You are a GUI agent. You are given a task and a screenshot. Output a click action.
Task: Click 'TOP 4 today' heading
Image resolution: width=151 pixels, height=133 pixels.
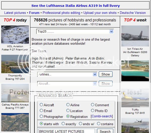pyautogui.click(x=15, y=20)
